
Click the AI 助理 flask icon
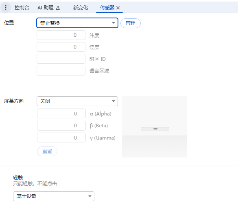coord(58,8)
